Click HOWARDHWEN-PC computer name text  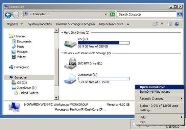pyautogui.click(x=38, y=105)
